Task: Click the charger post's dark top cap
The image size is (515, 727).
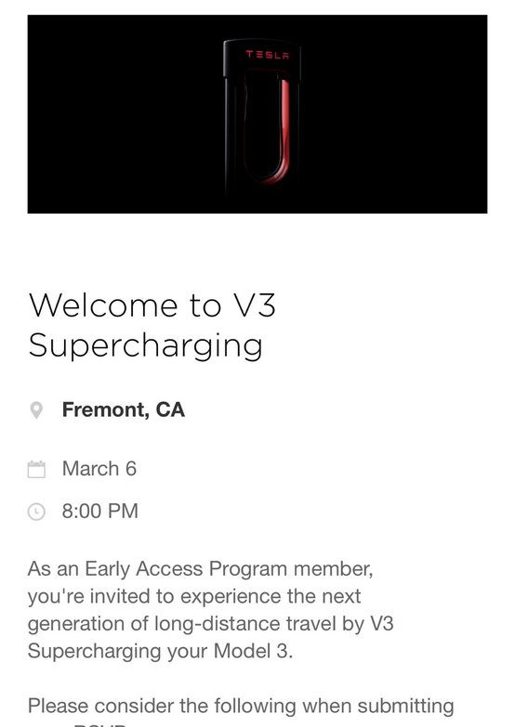Action: point(262,58)
